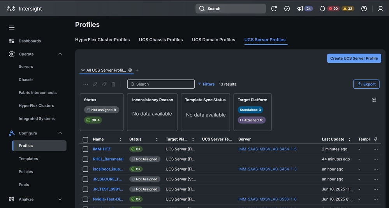Switch to HyperFlex Cluster Profiles tab

102,40
